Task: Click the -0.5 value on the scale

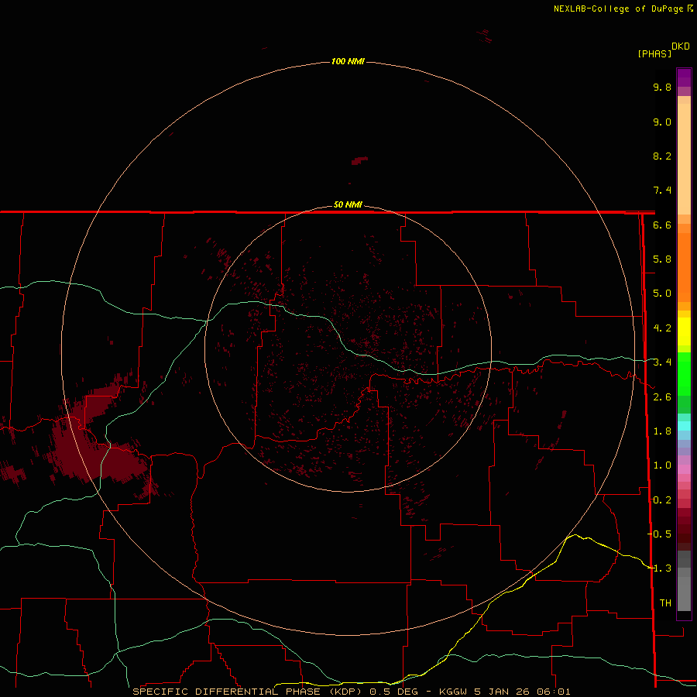Action: coord(660,534)
